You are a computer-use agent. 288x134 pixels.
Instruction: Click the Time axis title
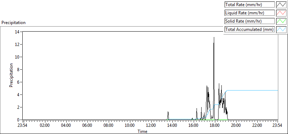click(x=143, y=131)
